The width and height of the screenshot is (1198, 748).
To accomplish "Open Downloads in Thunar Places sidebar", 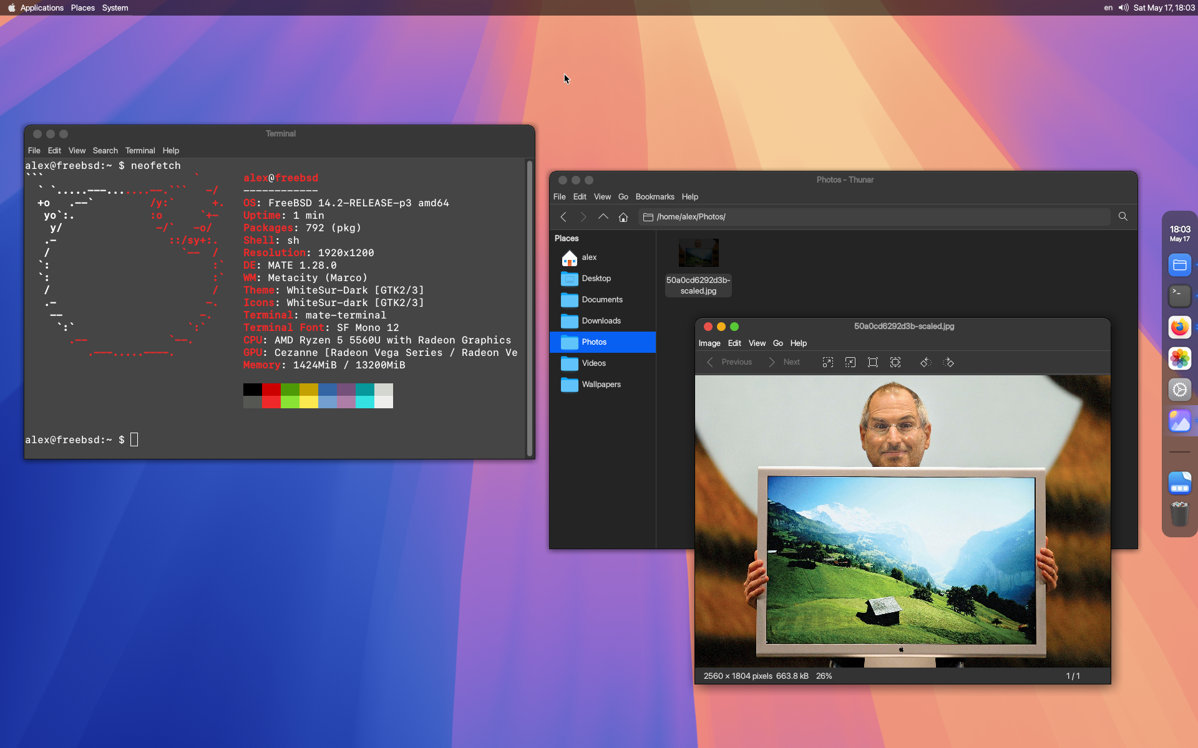I will [603, 321].
